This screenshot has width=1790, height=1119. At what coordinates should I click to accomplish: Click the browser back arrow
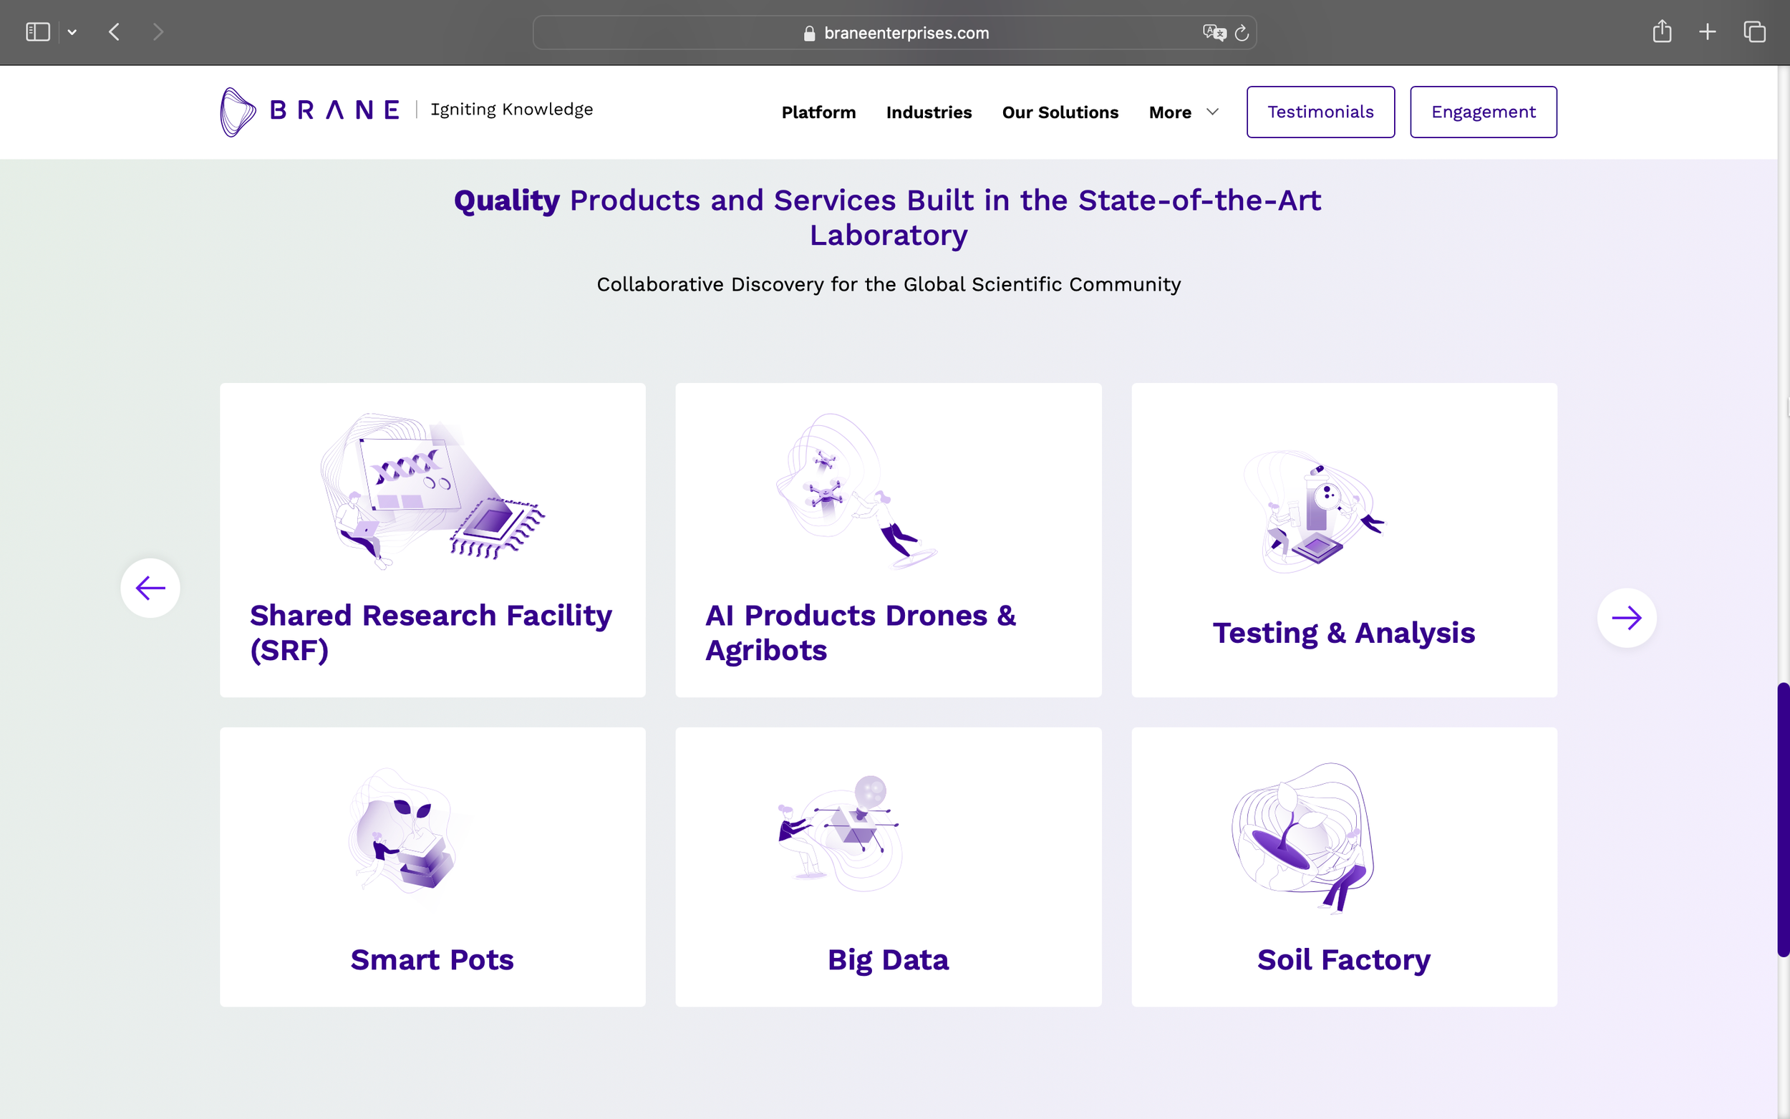114,32
